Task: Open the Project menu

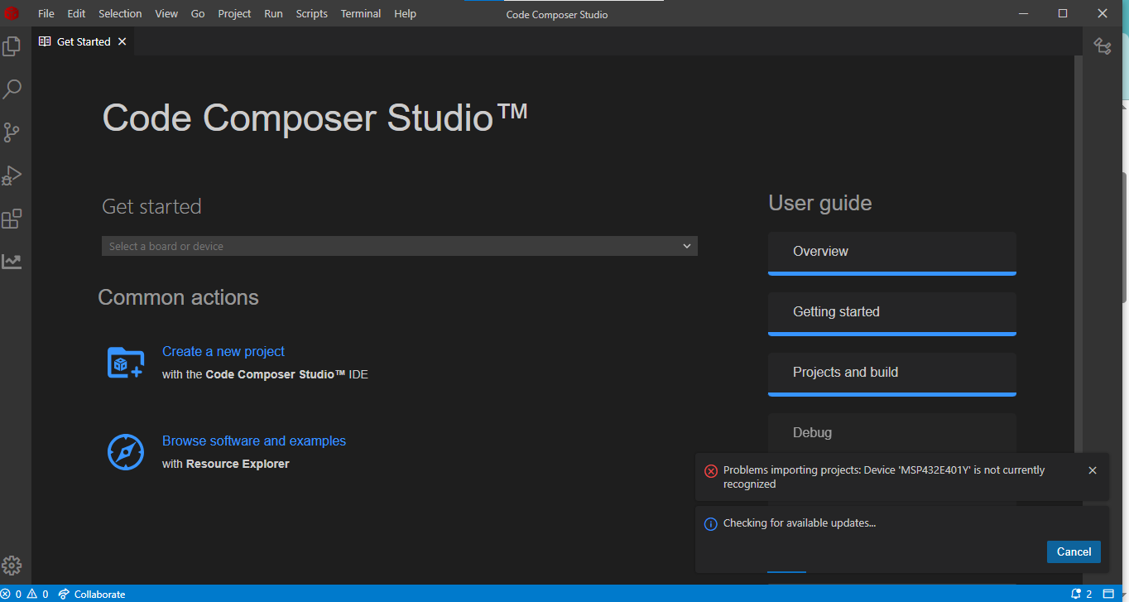Action: 234,13
